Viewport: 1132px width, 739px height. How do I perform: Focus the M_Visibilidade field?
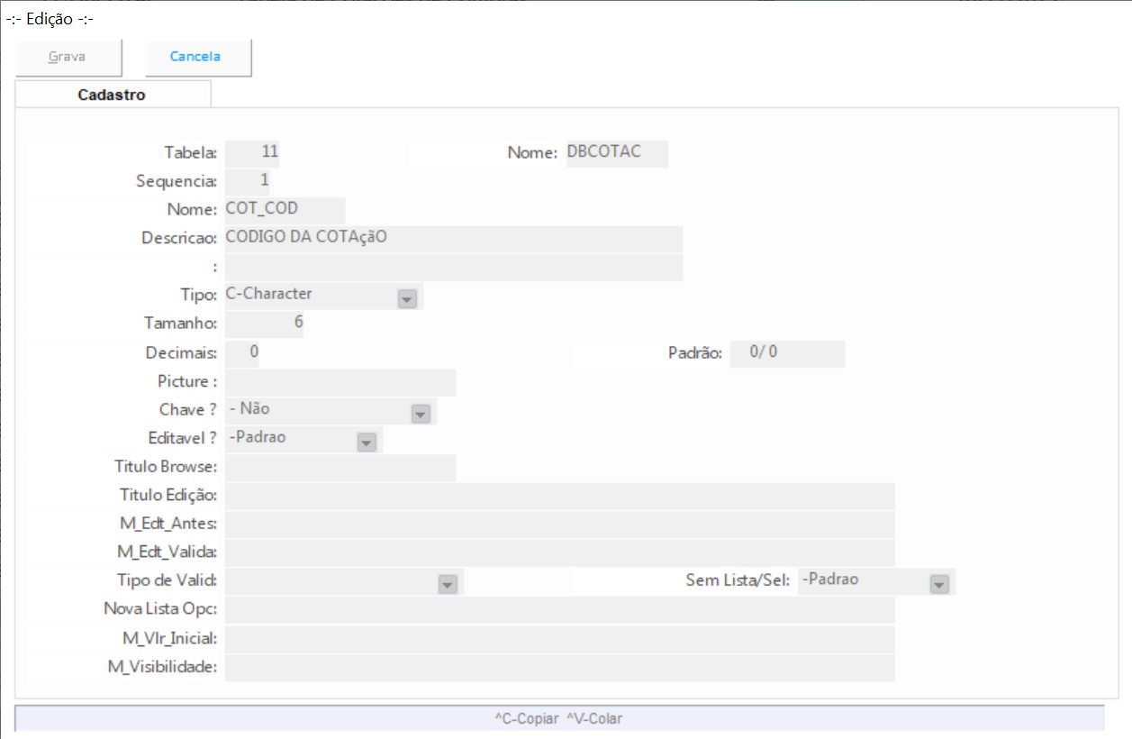click(x=559, y=668)
